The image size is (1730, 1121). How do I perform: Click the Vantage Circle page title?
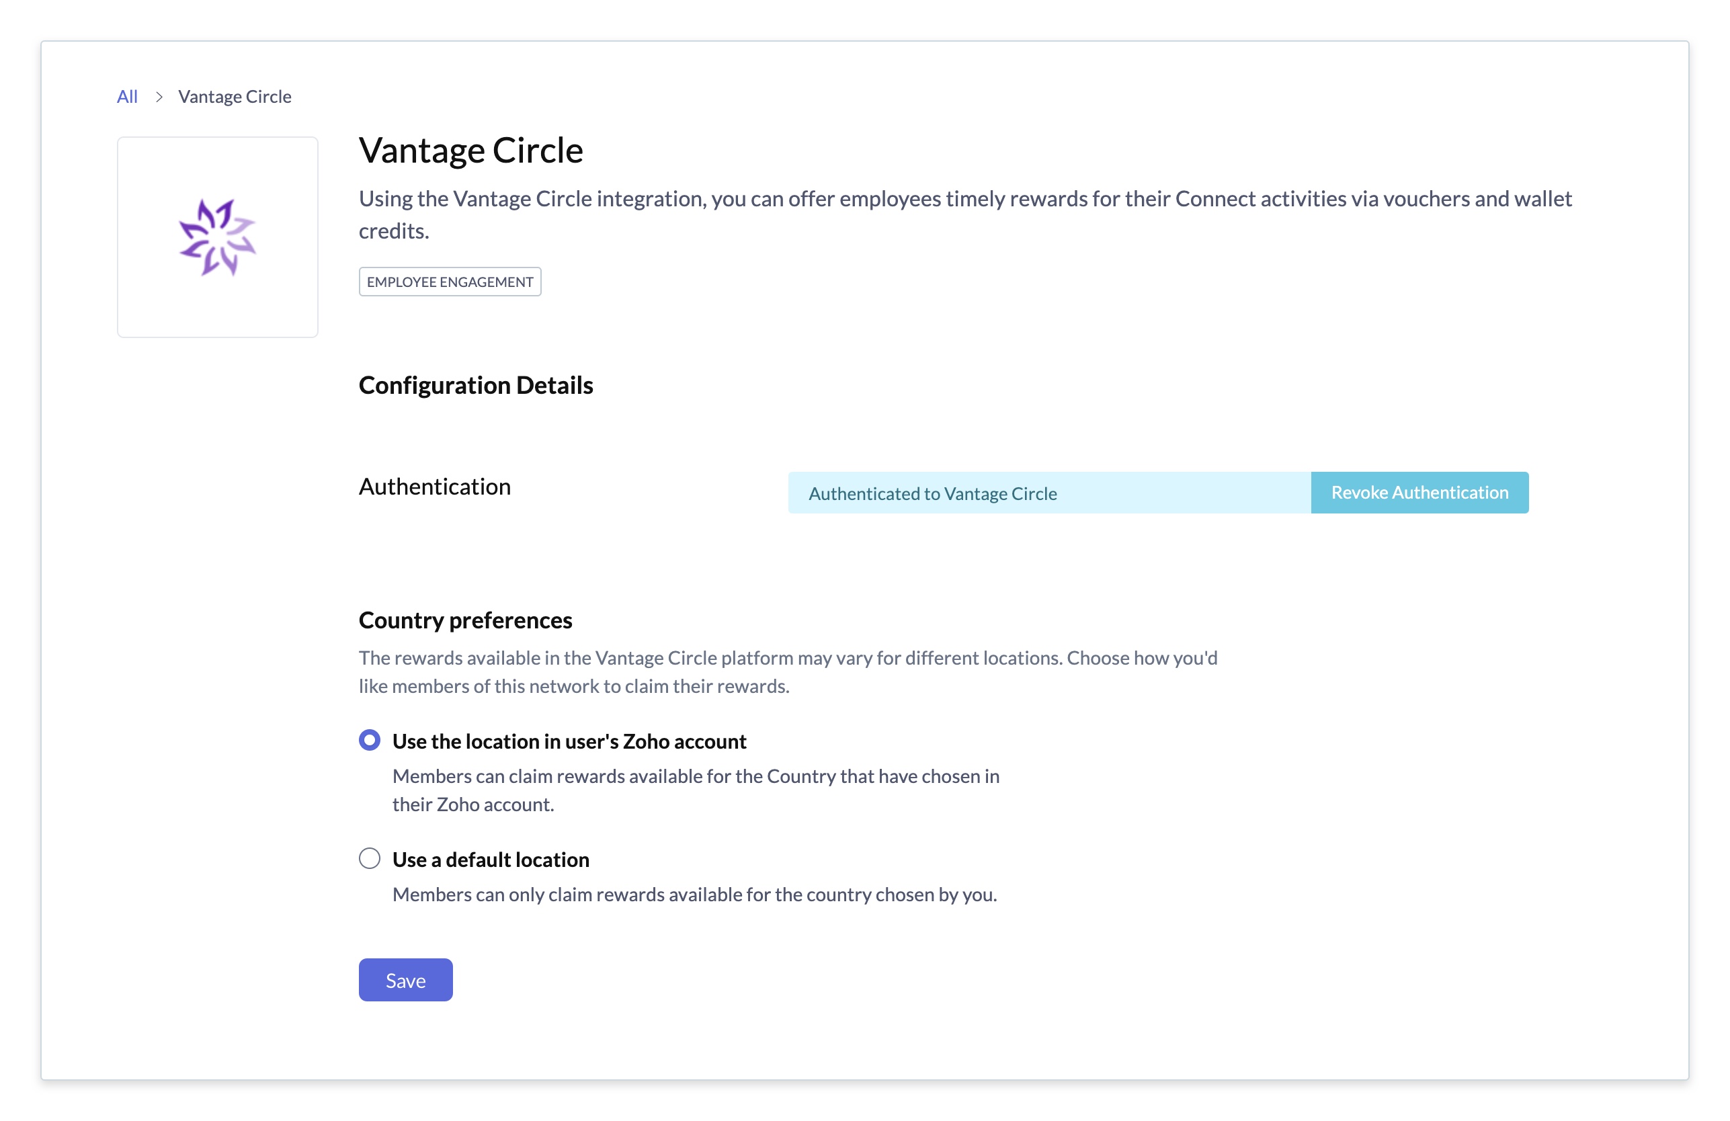pyautogui.click(x=471, y=151)
